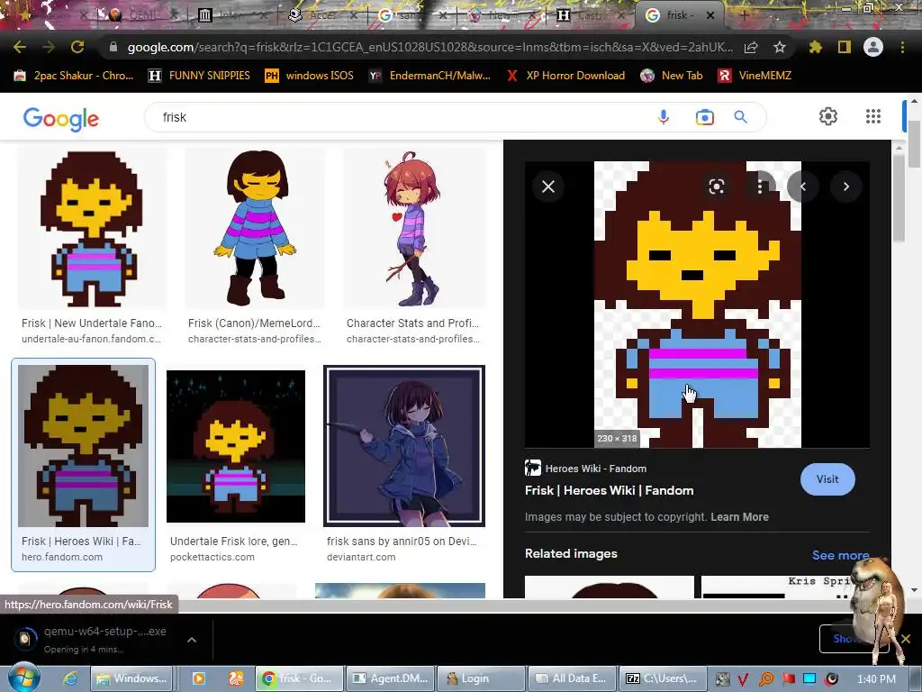Image resolution: width=922 pixels, height=692 pixels.
Task: Click the Google logo
Action: [x=61, y=119]
